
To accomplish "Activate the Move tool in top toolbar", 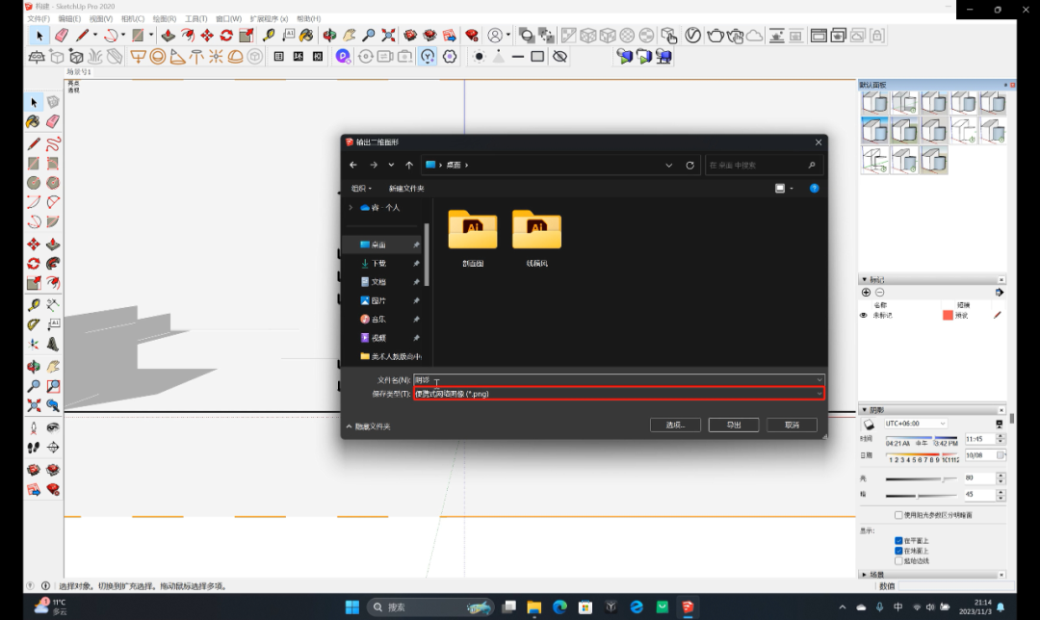I will coord(207,36).
